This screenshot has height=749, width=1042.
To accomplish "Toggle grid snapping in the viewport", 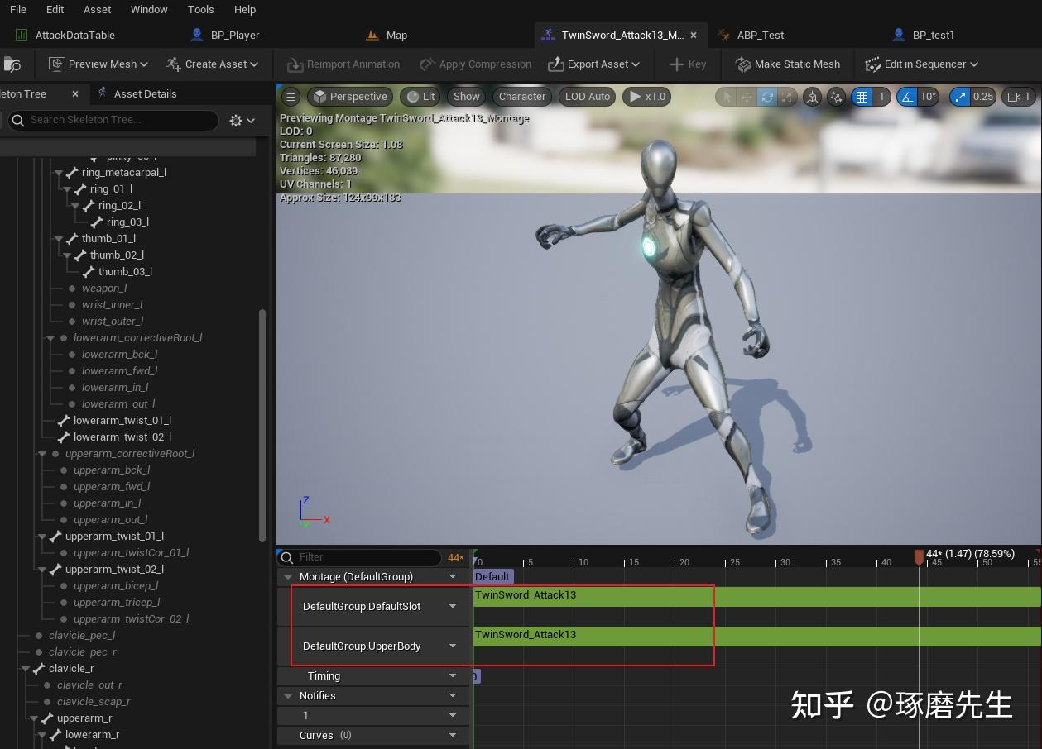I will click(x=862, y=97).
